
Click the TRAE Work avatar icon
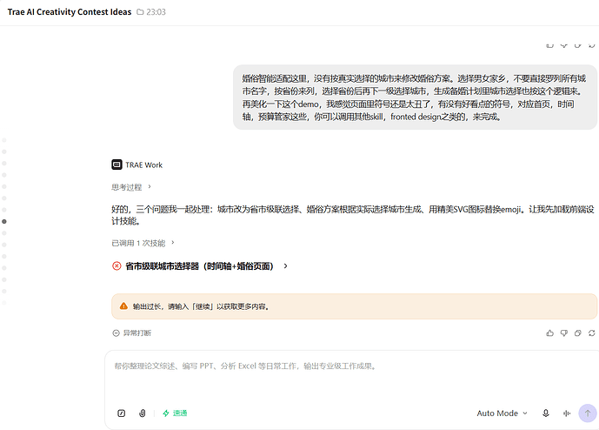tap(116, 165)
